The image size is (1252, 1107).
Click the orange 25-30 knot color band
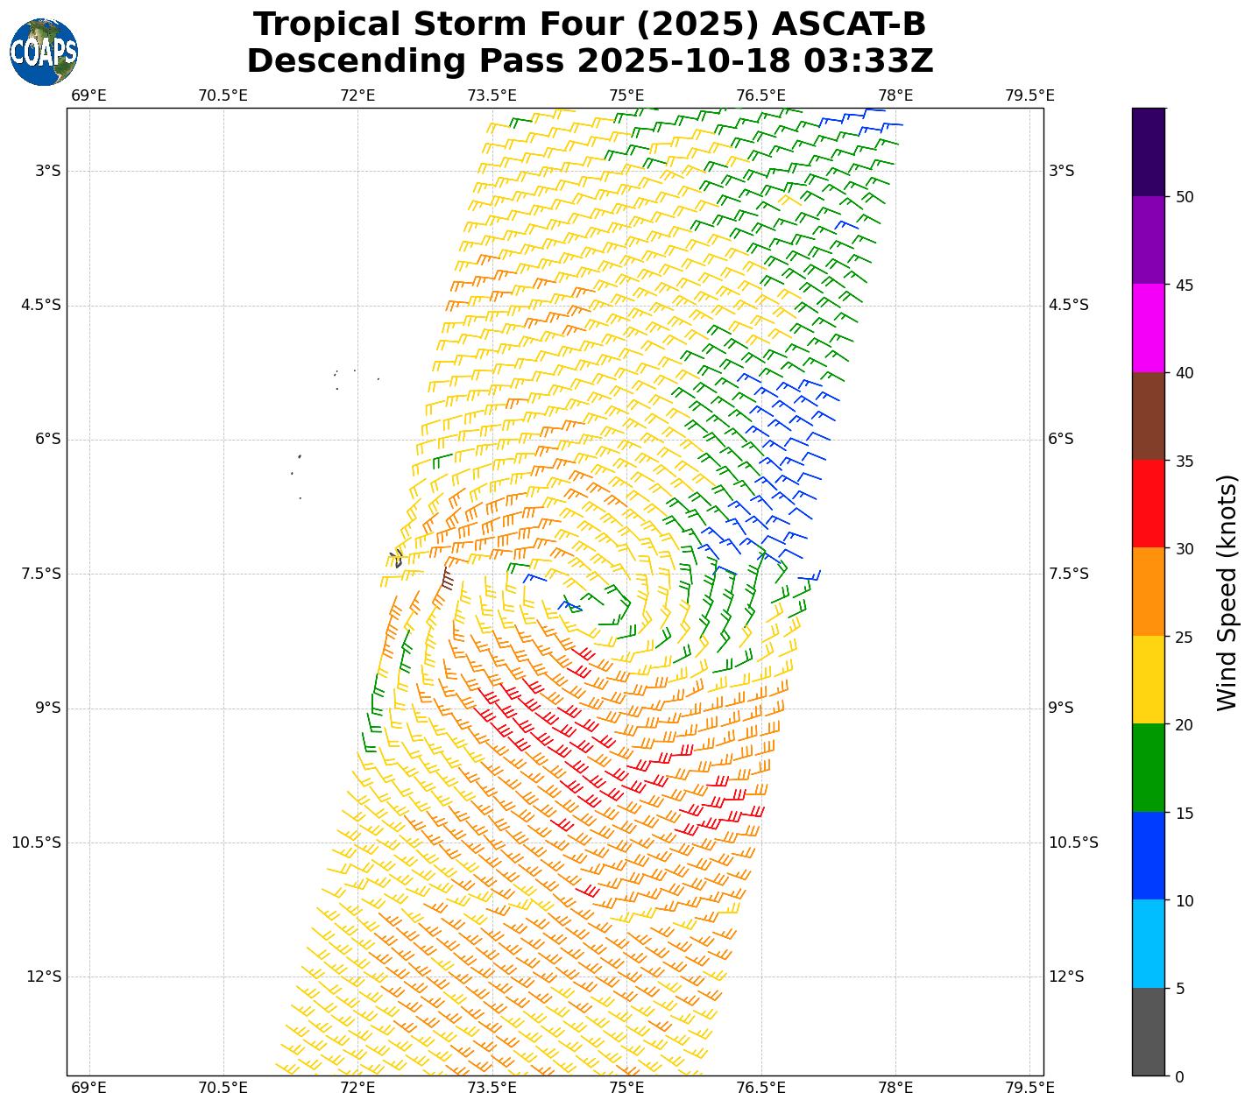[1148, 592]
